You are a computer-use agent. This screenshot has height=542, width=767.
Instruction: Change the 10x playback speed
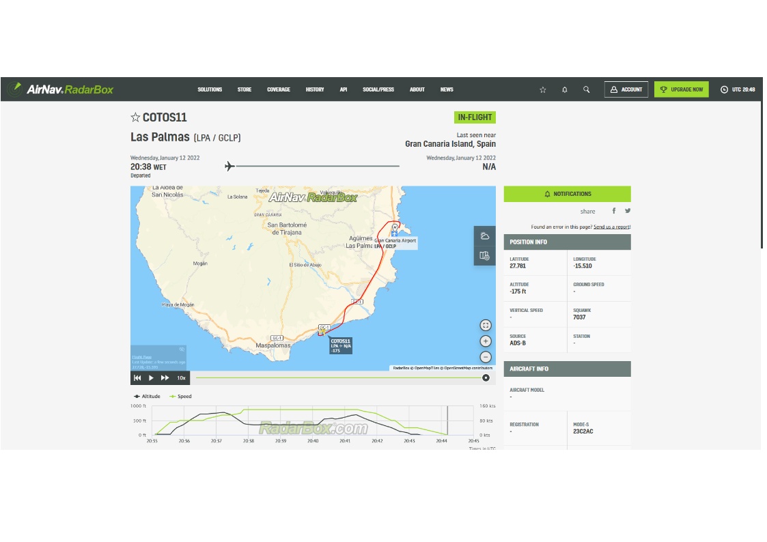point(182,377)
